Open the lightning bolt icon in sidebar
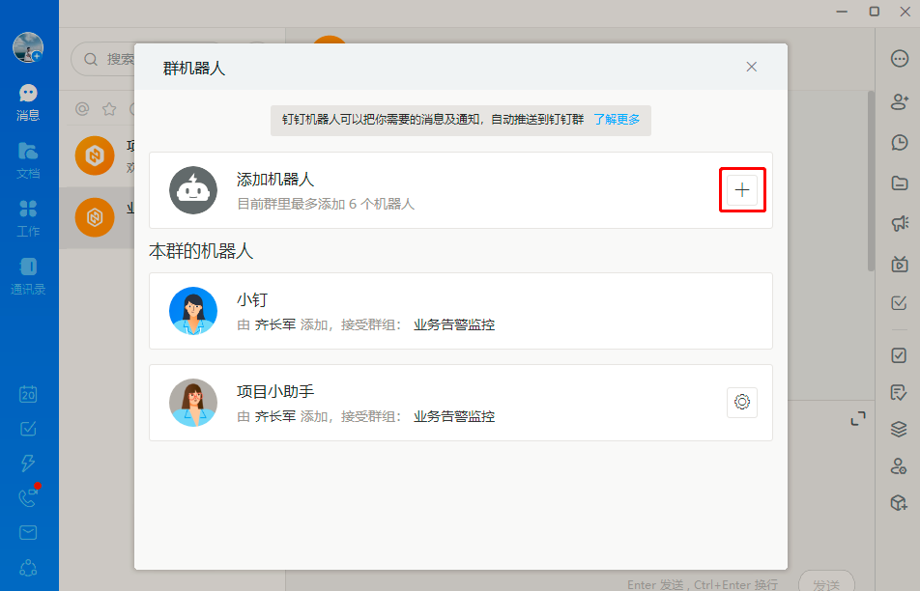Viewport: 920px width, 591px height. pos(28,463)
